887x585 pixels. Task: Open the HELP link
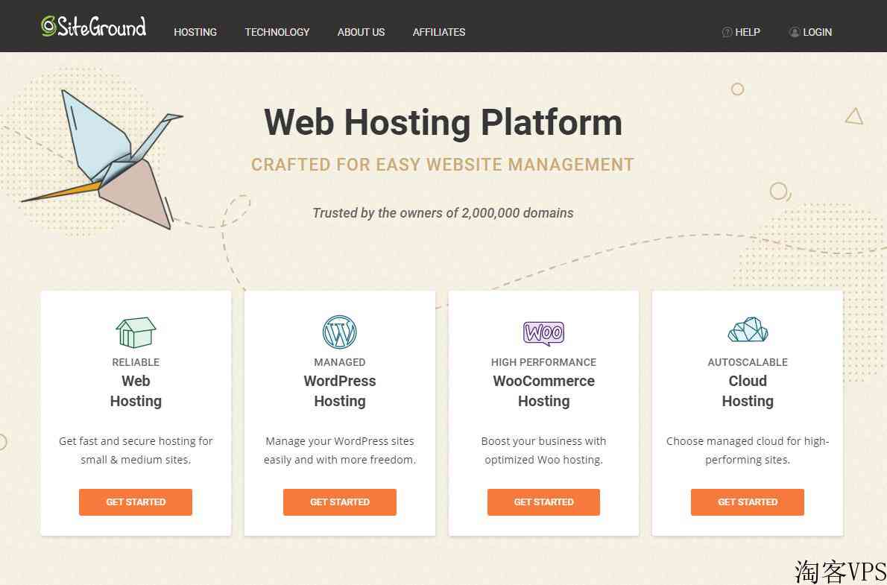pyautogui.click(x=748, y=32)
